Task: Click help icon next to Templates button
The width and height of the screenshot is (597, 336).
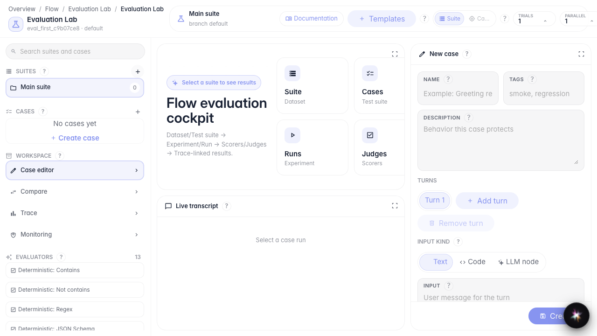Action: coord(424,19)
